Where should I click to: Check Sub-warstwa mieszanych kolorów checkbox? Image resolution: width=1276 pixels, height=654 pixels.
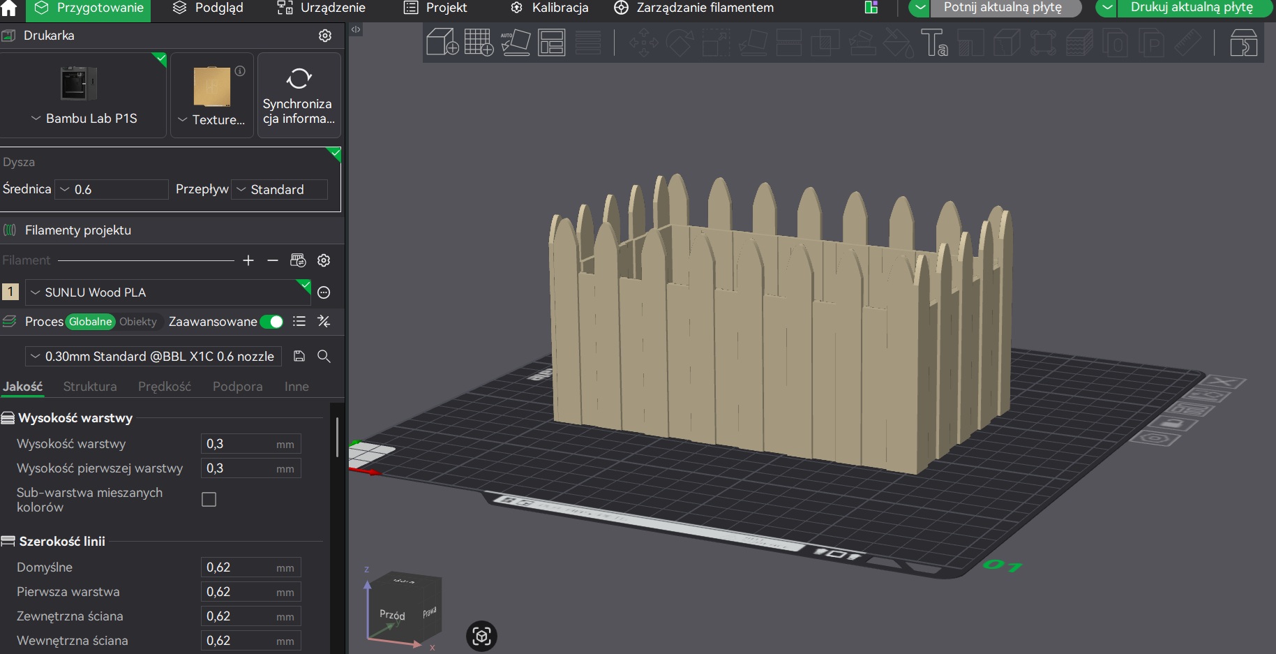(209, 500)
